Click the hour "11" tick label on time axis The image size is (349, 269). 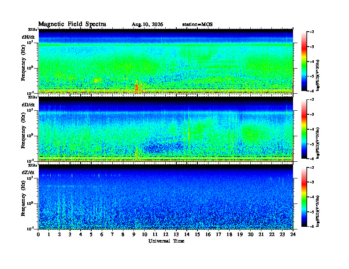[x=155, y=234]
